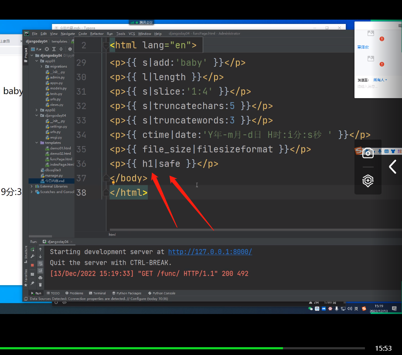Viewport: 402px width, 355px height.
Task: Stop the running server with red square
Action: click(x=32, y=265)
